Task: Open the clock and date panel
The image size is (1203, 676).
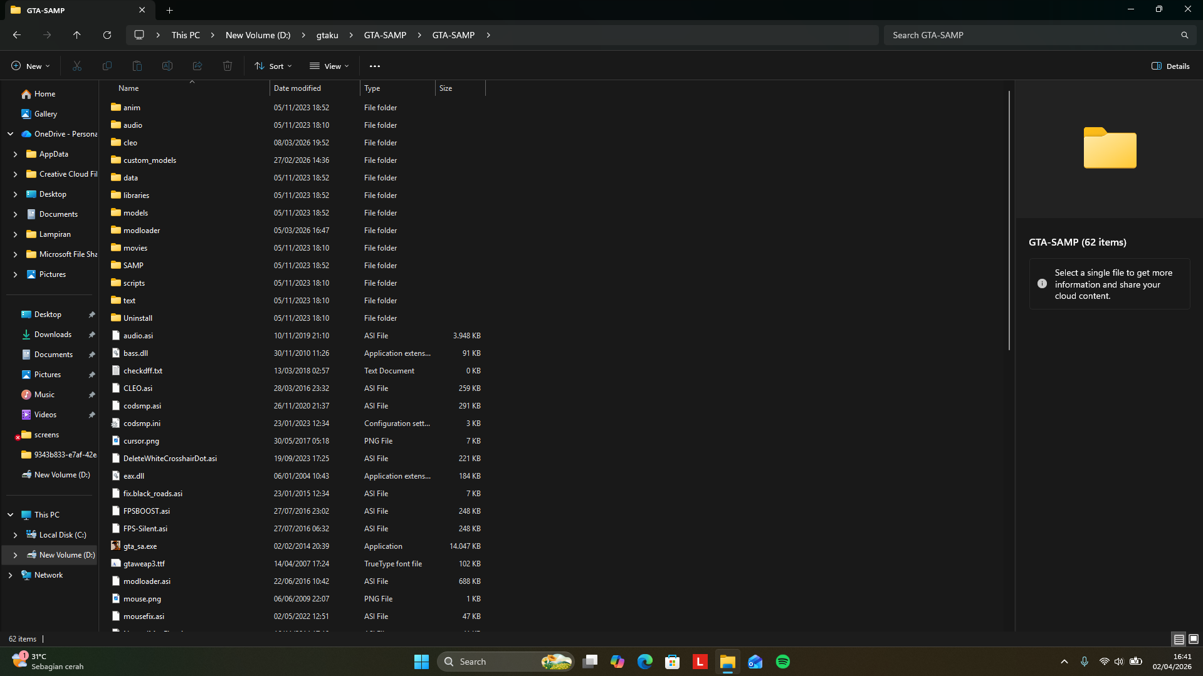Action: click(x=1172, y=662)
